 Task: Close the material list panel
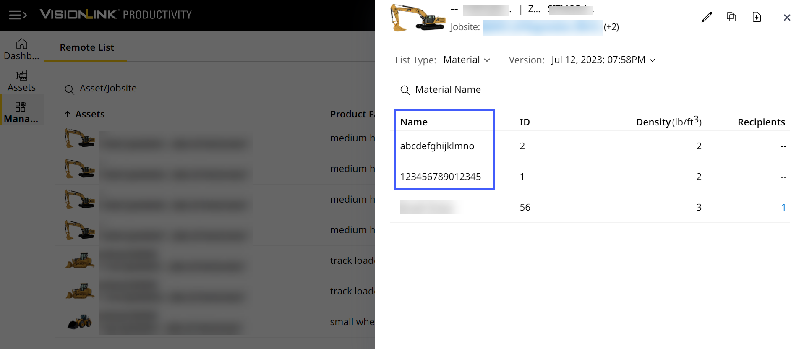[x=787, y=18]
